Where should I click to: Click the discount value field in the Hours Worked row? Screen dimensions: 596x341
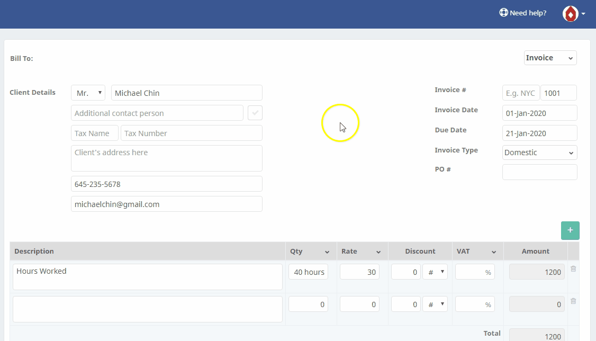coord(406,272)
